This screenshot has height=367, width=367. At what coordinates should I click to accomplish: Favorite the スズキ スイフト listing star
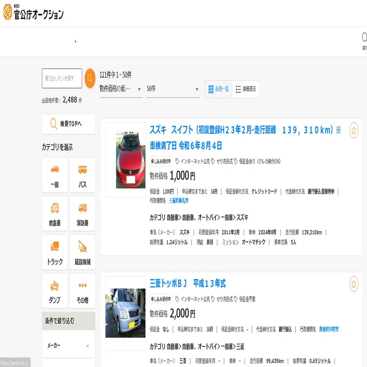[354, 130]
